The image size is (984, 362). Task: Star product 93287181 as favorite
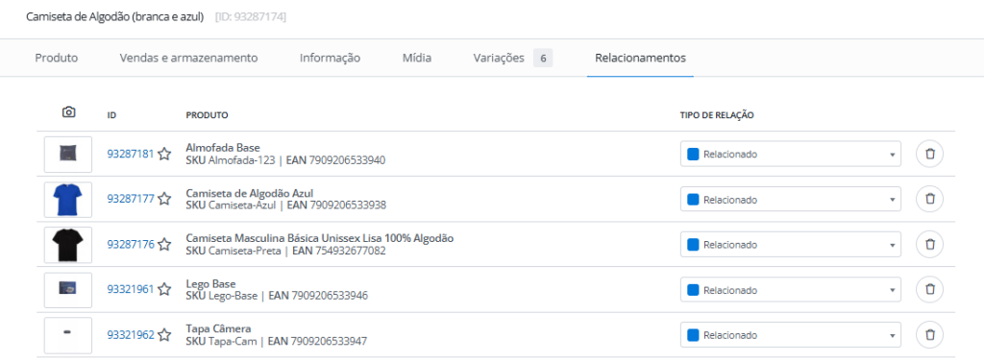tap(164, 154)
